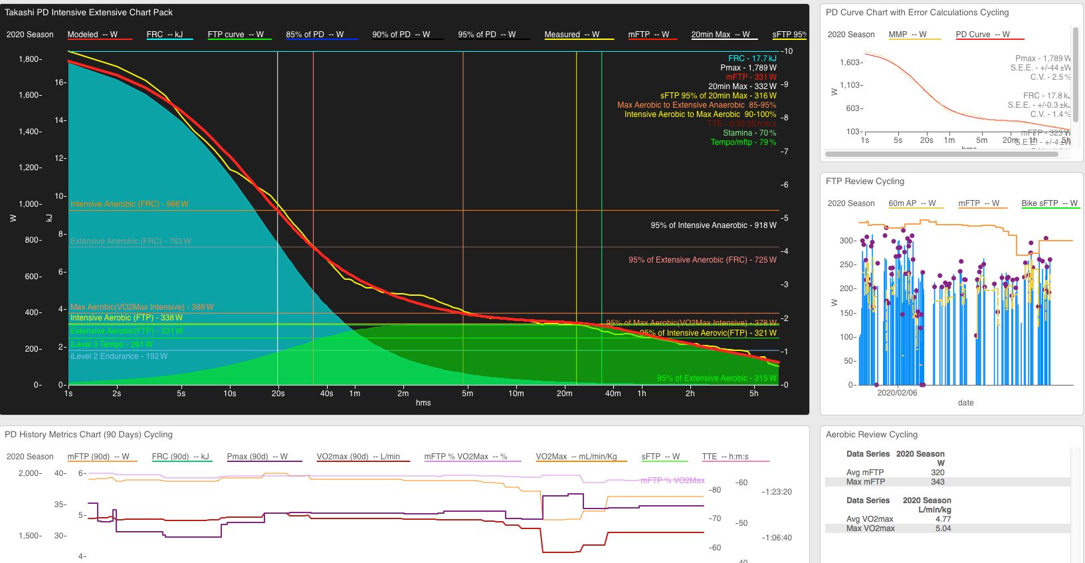Select the 'Avg VO2max' table row
The image size is (1085, 563).
point(947,519)
